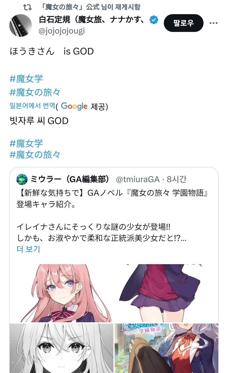Open the first #魔女の旅々 hashtag
This screenshot has width=228, height=373.
(35, 92)
